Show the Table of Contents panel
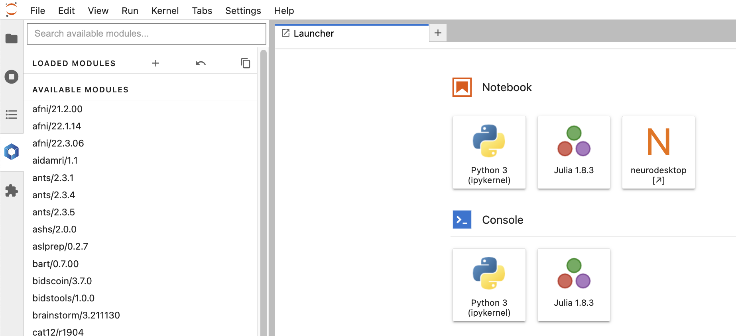736x336 pixels. 12,115
